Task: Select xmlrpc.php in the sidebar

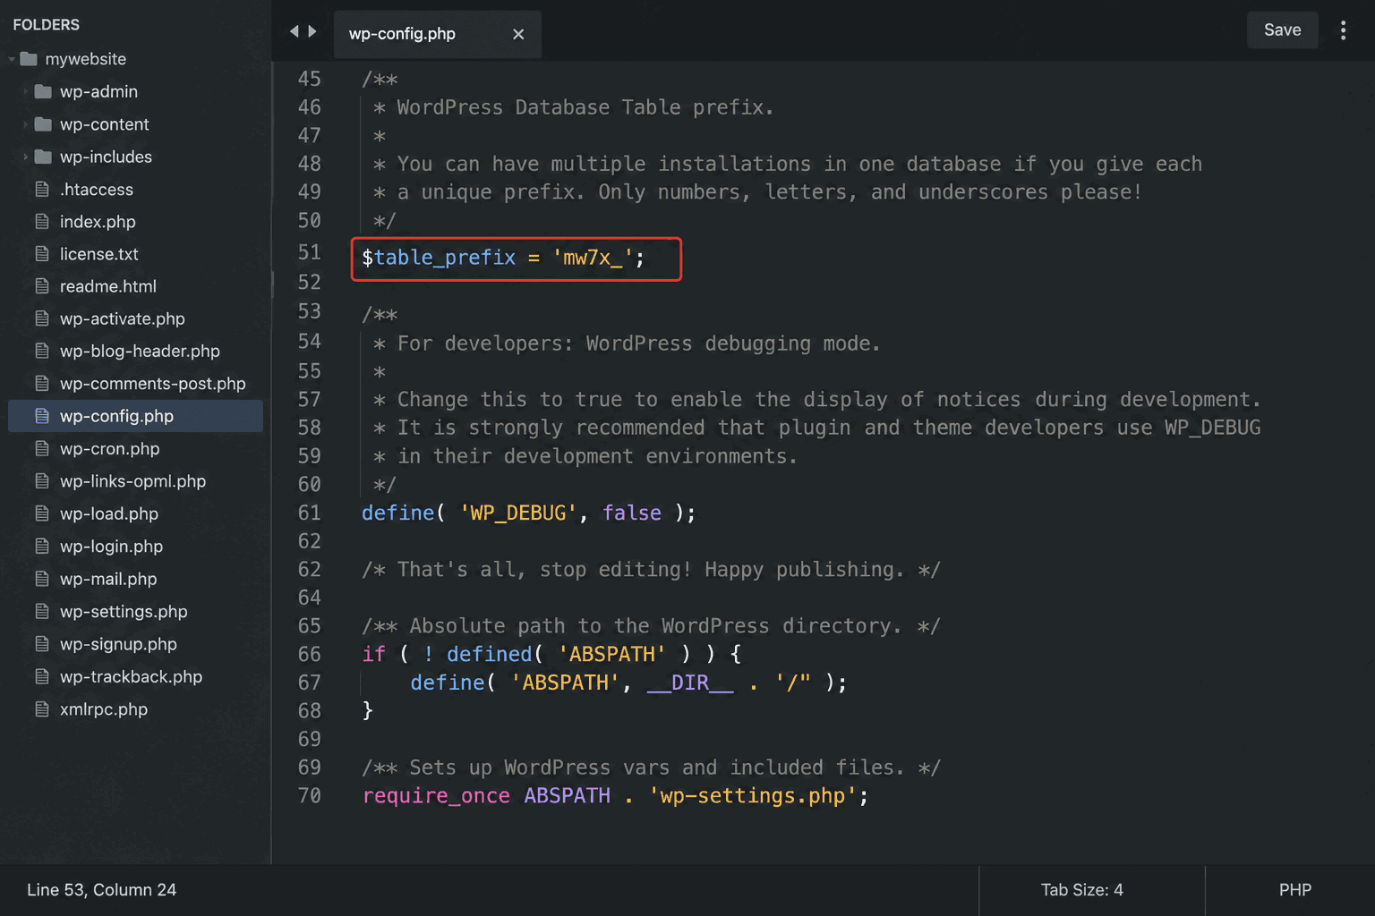Action: pos(104,709)
